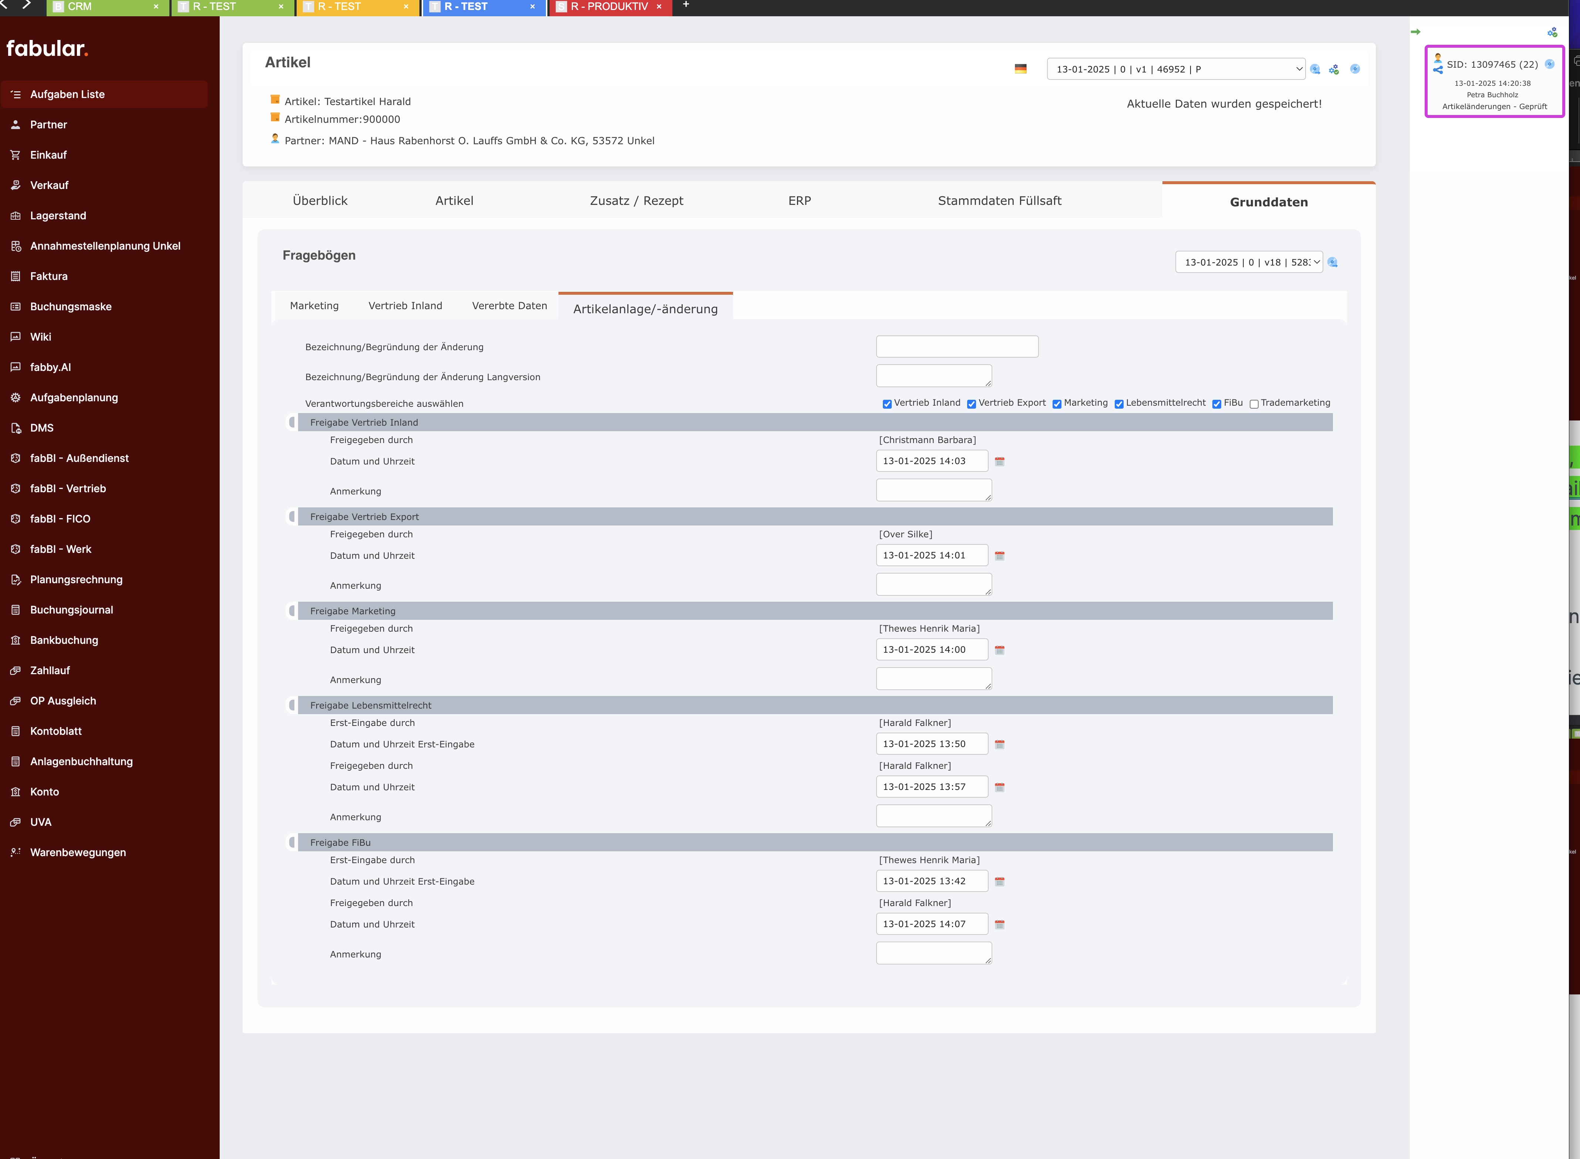Open fabby.AI from the sidebar

[x=50, y=367]
